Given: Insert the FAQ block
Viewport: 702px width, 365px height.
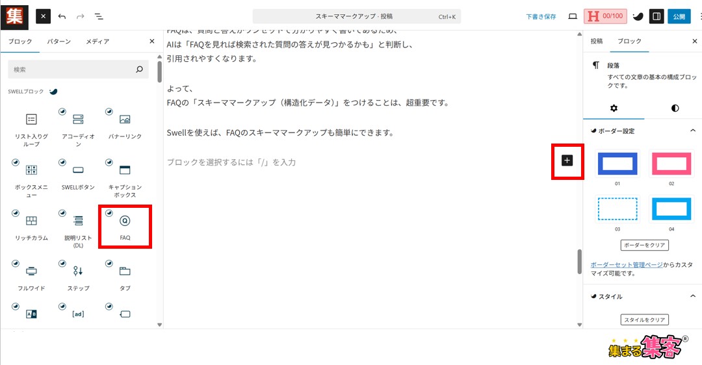Looking at the screenshot, I should 125,226.
